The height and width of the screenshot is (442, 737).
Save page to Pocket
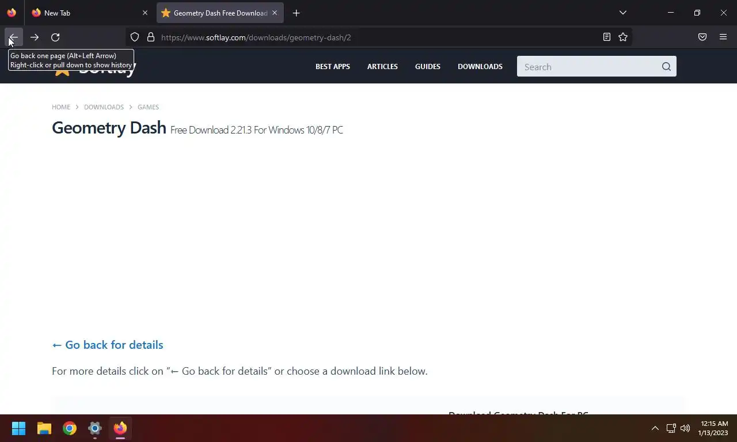(702, 37)
